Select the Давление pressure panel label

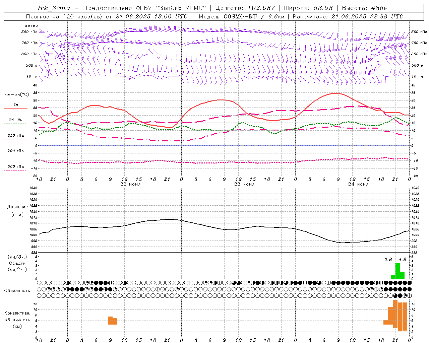pyautogui.click(x=17, y=207)
